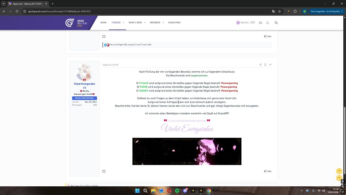Open Violet Evergarden's profile link
This screenshot has height=195, width=346.
click(84, 84)
